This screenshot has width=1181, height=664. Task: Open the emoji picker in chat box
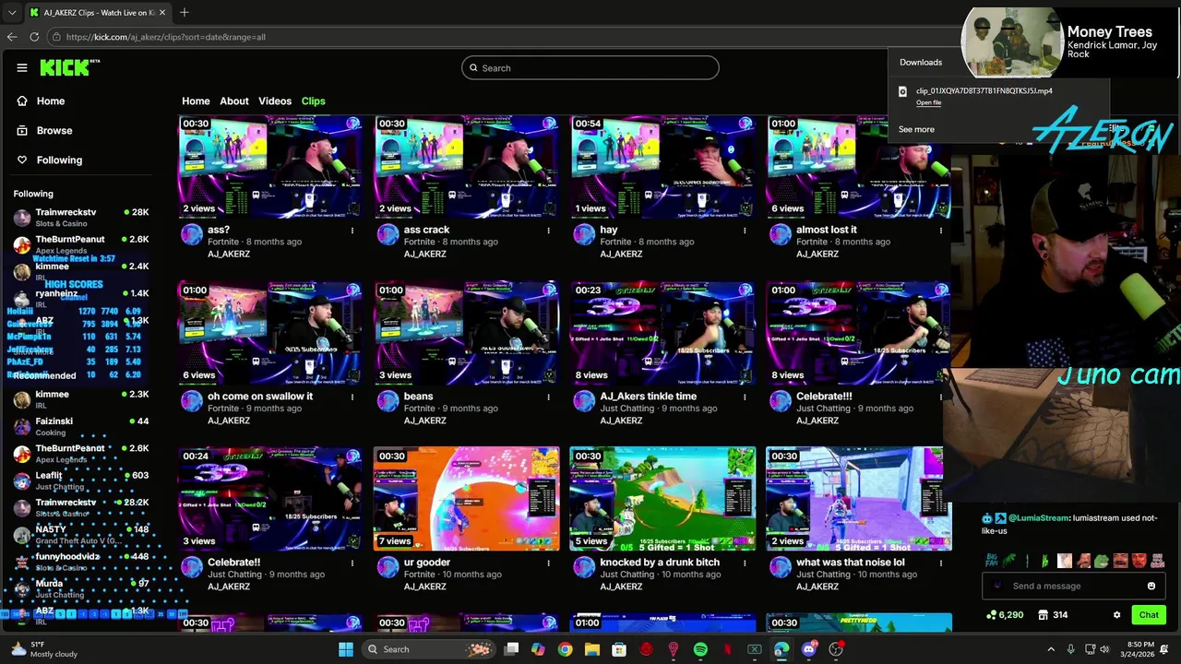coord(1151,586)
